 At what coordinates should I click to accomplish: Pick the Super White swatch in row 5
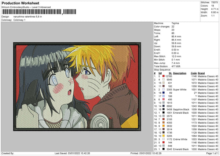(164, 89)
